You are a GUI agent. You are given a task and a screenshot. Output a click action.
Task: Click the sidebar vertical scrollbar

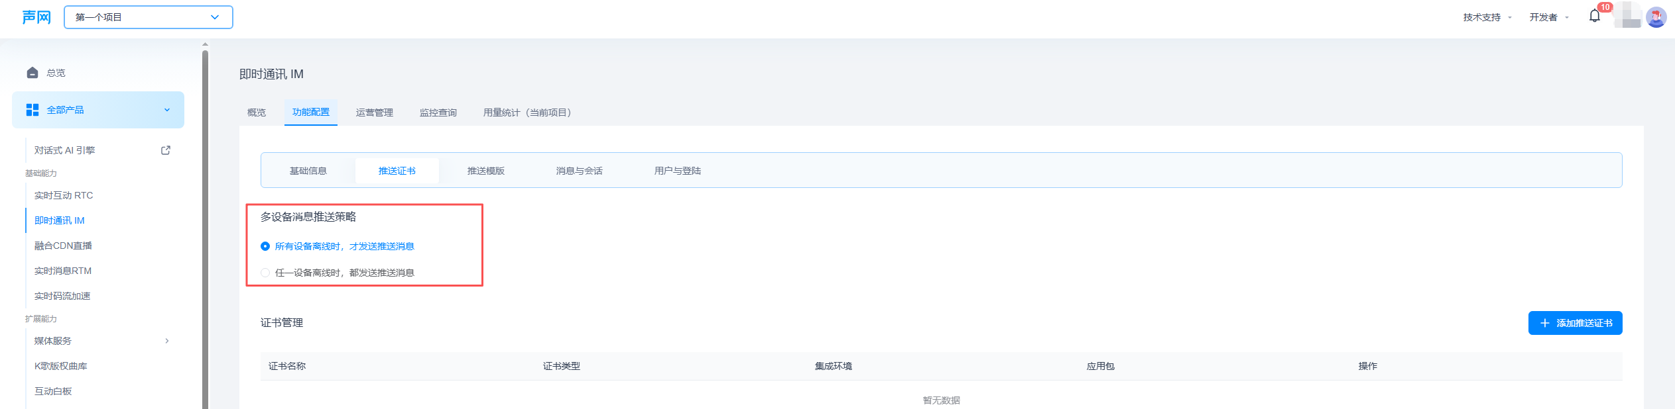coord(205,228)
